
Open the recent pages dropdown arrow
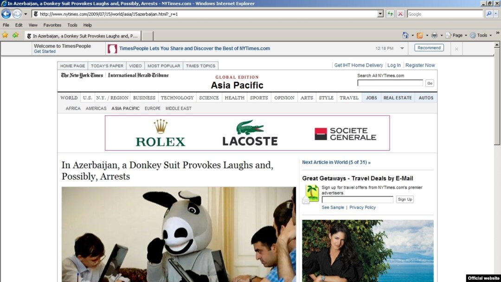point(26,14)
